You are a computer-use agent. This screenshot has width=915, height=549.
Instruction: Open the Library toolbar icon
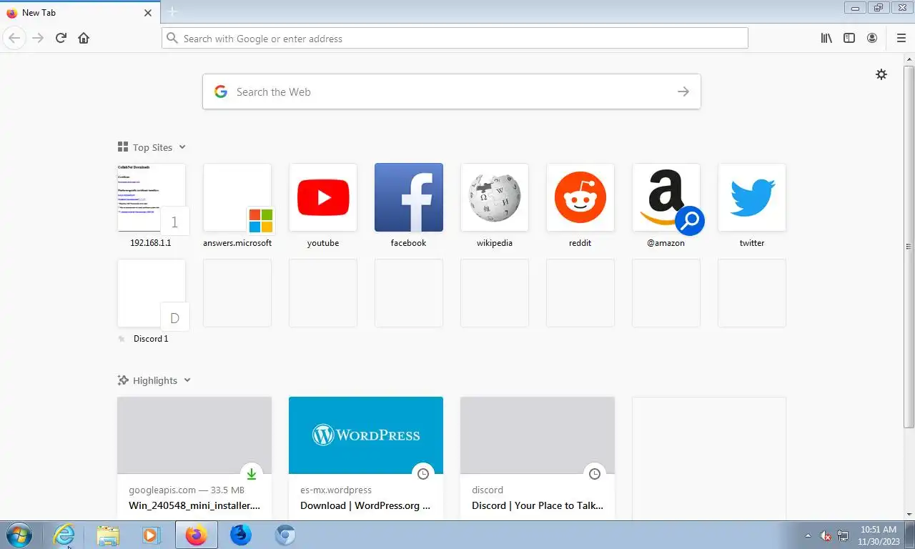[x=826, y=38]
